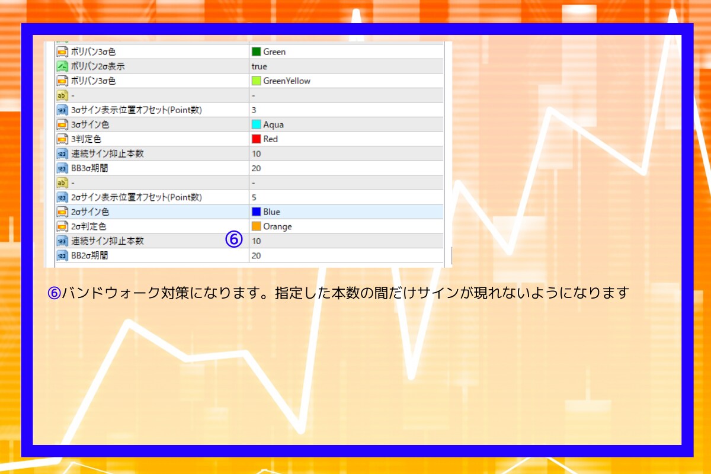711x474 pixels.
Task: Open the Red color swatch
Action: pos(256,139)
